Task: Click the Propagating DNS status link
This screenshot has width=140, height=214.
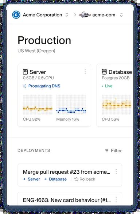Action: click(x=42, y=86)
